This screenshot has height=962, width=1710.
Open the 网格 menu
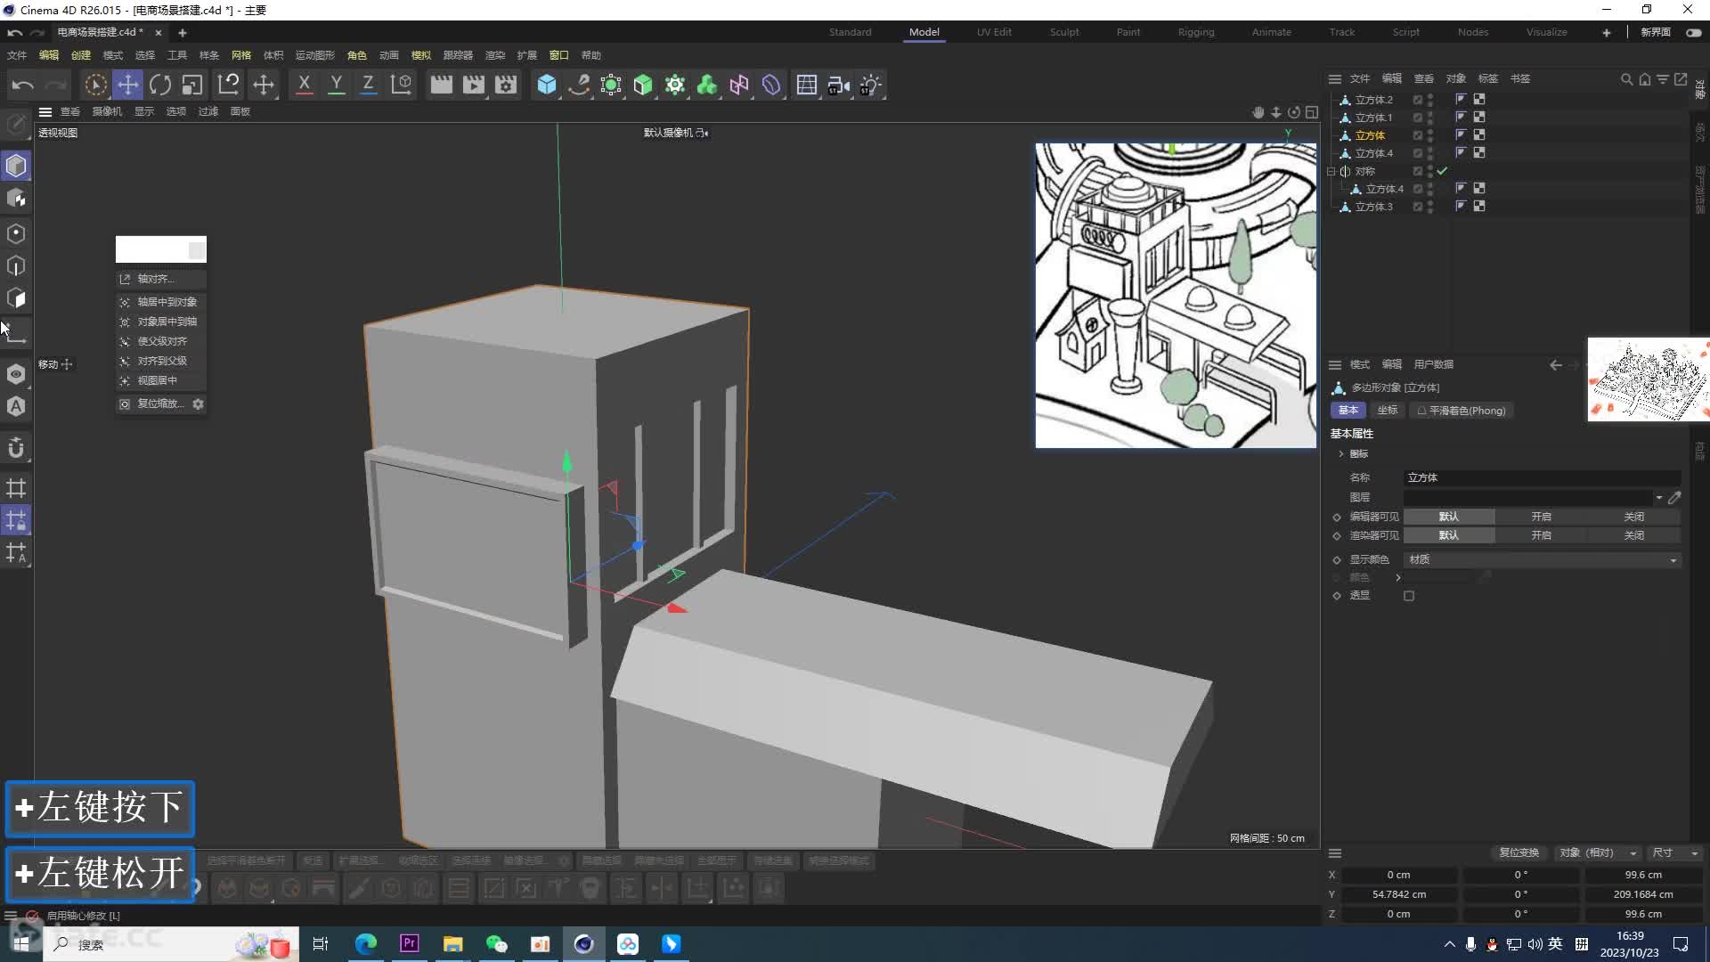(241, 55)
